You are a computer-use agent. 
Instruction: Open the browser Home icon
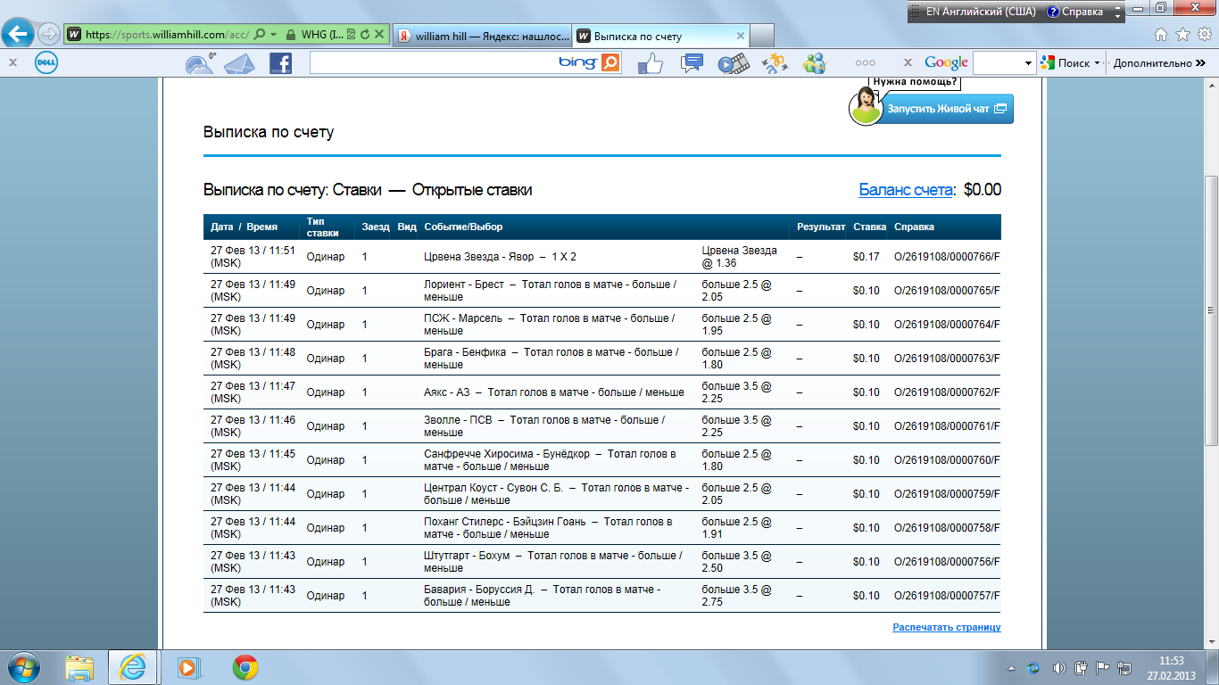[1161, 35]
